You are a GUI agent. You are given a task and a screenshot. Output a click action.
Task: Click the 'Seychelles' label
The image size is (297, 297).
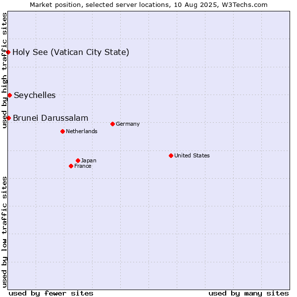click(x=35, y=95)
